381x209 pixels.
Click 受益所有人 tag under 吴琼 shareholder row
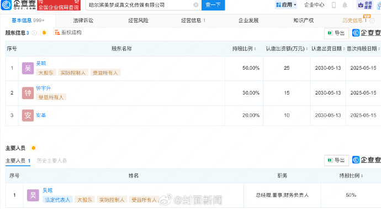click(105, 72)
